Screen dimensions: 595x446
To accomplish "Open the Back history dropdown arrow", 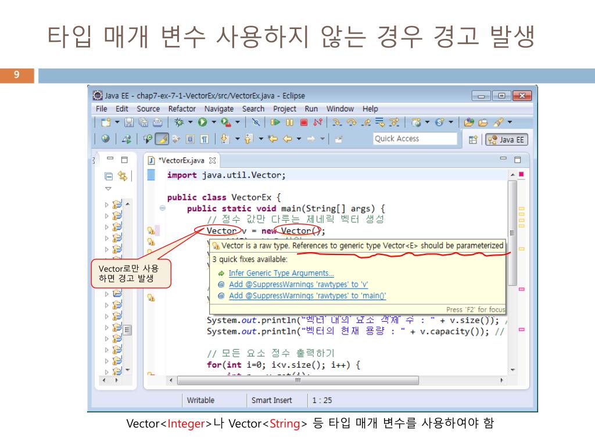I will [x=299, y=139].
